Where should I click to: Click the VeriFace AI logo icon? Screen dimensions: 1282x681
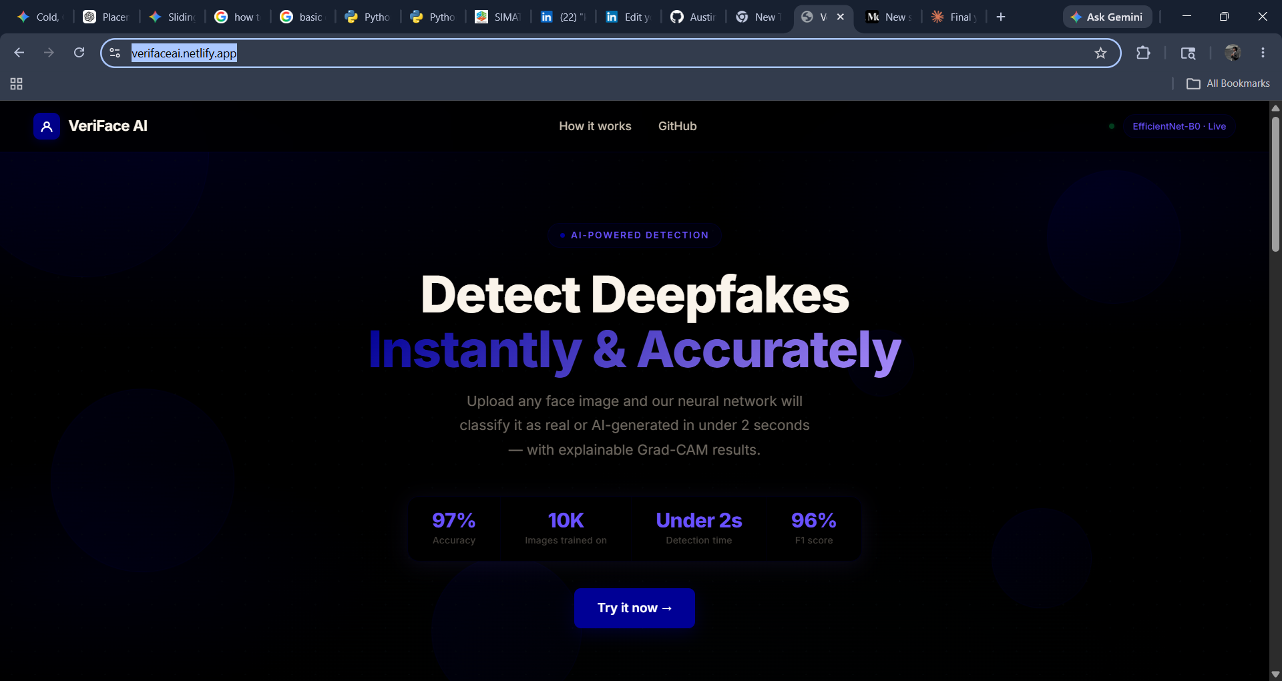point(47,126)
